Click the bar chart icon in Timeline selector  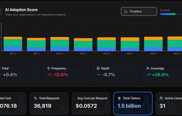tap(126, 11)
